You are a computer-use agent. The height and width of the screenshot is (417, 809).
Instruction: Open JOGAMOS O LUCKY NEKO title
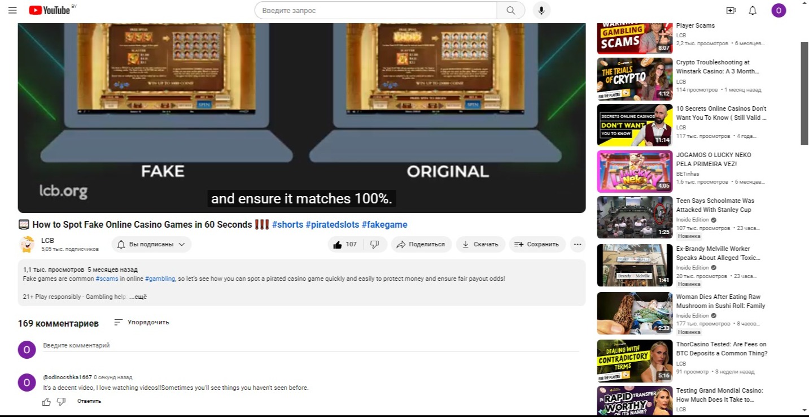[714, 159]
